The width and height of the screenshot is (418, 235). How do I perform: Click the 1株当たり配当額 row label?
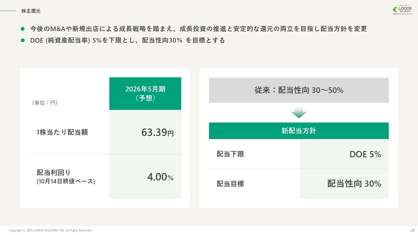click(x=62, y=132)
